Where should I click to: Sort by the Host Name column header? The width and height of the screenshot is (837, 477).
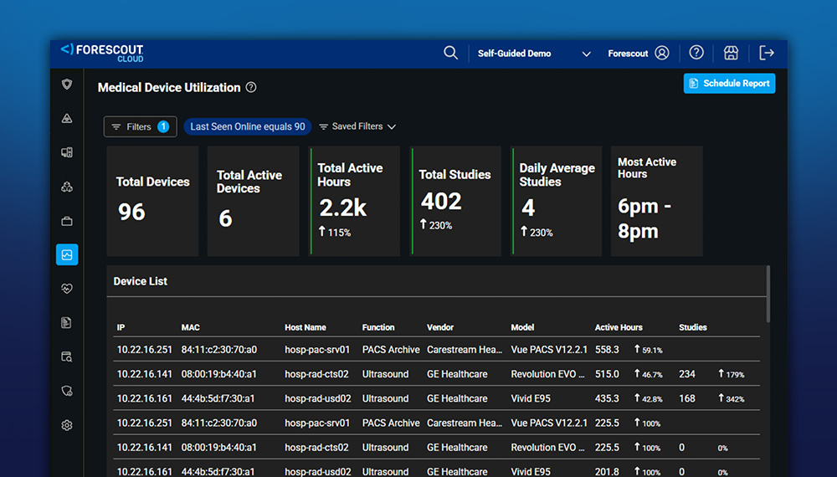[x=306, y=327]
